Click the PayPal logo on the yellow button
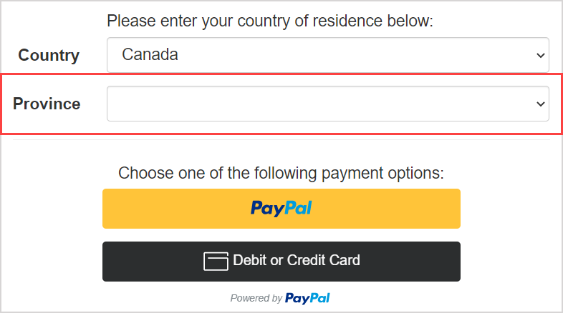 pyautogui.click(x=281, y=208)
